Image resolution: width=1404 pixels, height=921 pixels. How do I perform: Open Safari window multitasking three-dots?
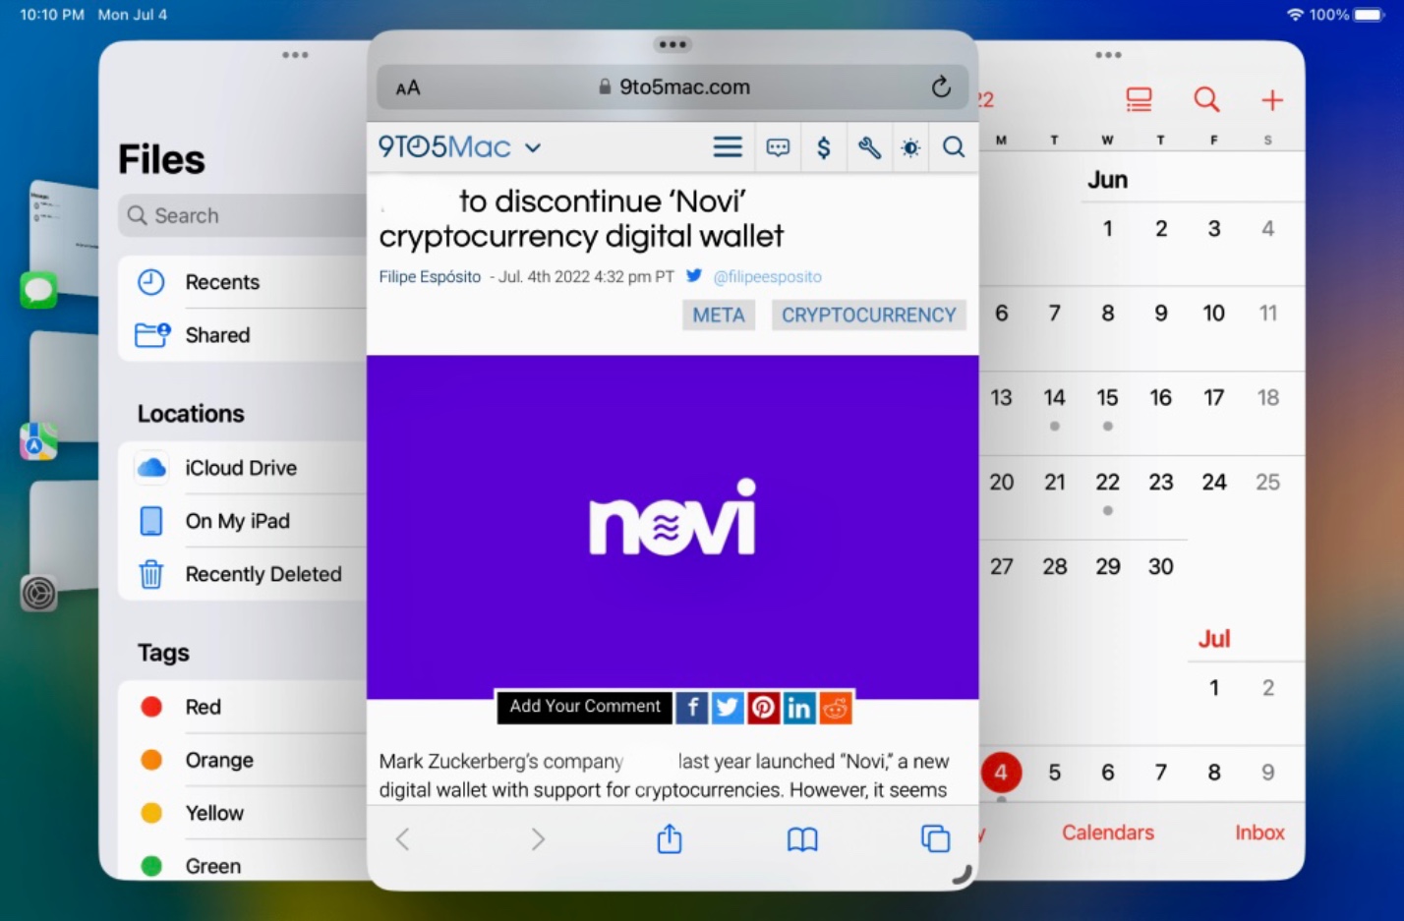(673, 44)
